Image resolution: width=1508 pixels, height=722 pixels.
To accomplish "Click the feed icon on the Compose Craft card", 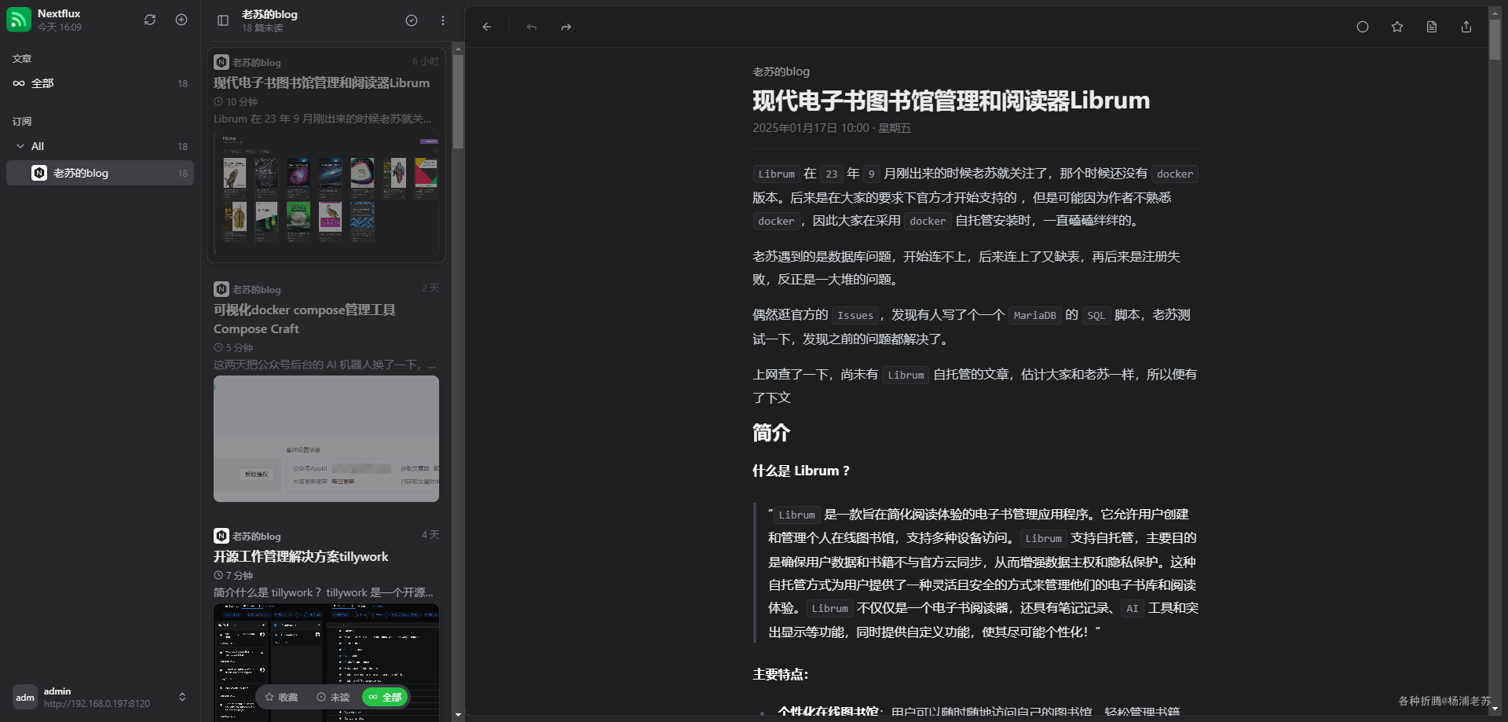I will (x=221, y=289).
